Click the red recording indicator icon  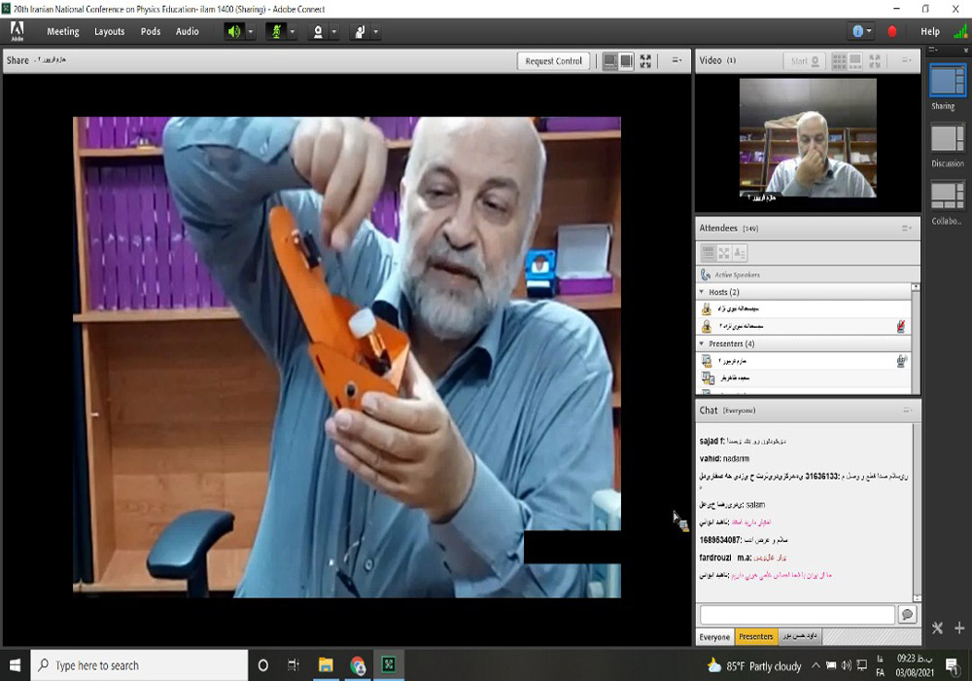pyautogui.click(x=892, y=31)
